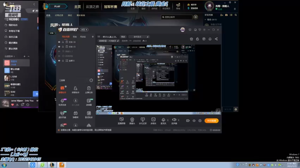Click the Windows Start button
This screenshot has width=300, height=168.
click(x=4, y=165)
